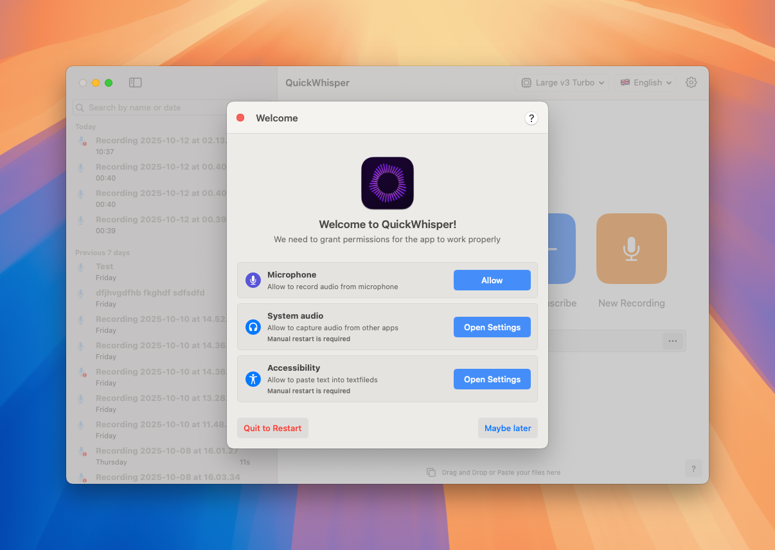
Task: Open settings with the gear icon
Action: point(691,83)
